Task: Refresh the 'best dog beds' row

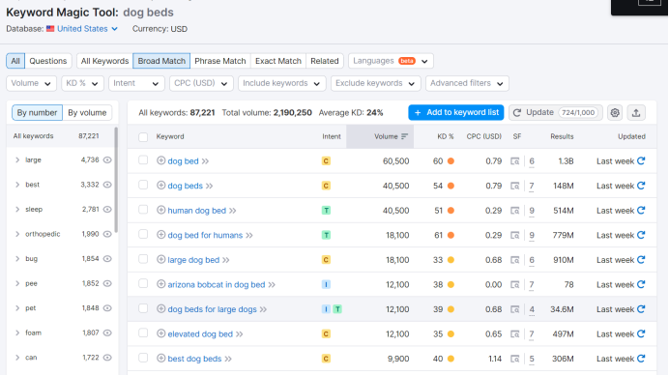Action: pyautogui.click(x=641, y=359)
